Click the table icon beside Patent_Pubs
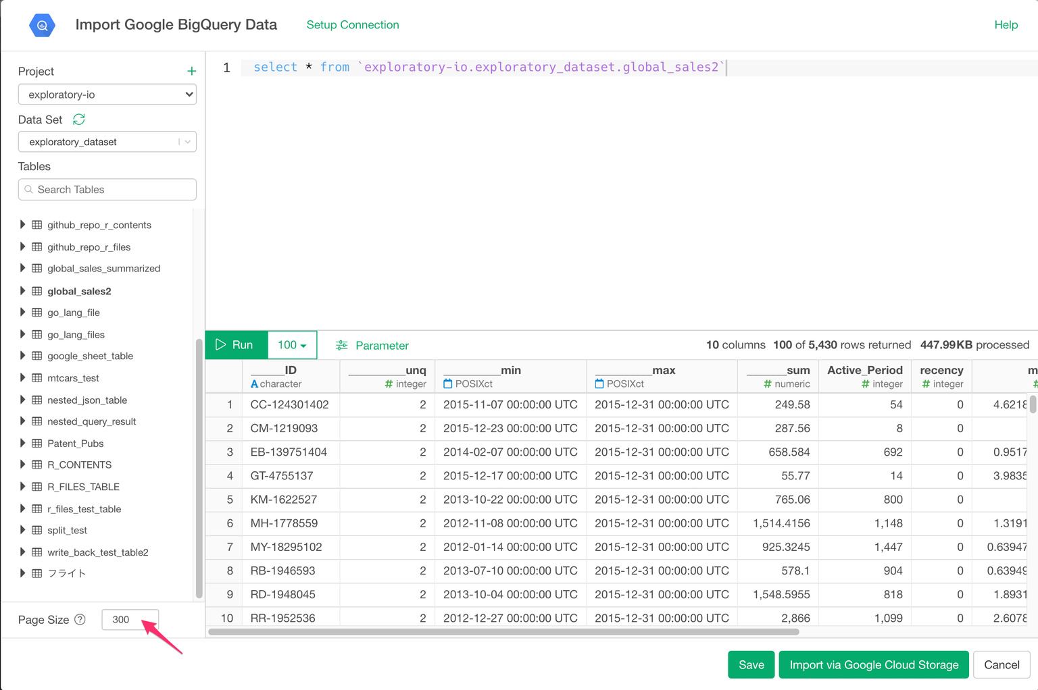Screen dimensions: 1038x690 pyautogui.click(x=37, y=444)
